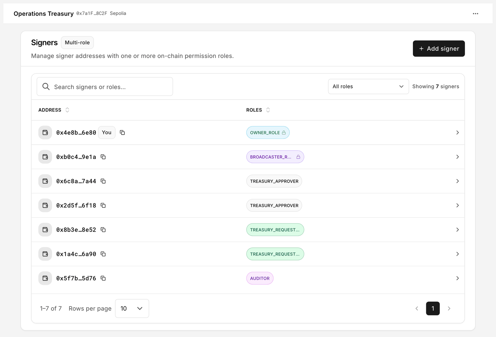The height and width of the screenshot is (337, 496).
Task: Expand details for signer 0x4e8b…6e80
Action: pos(458,133)
